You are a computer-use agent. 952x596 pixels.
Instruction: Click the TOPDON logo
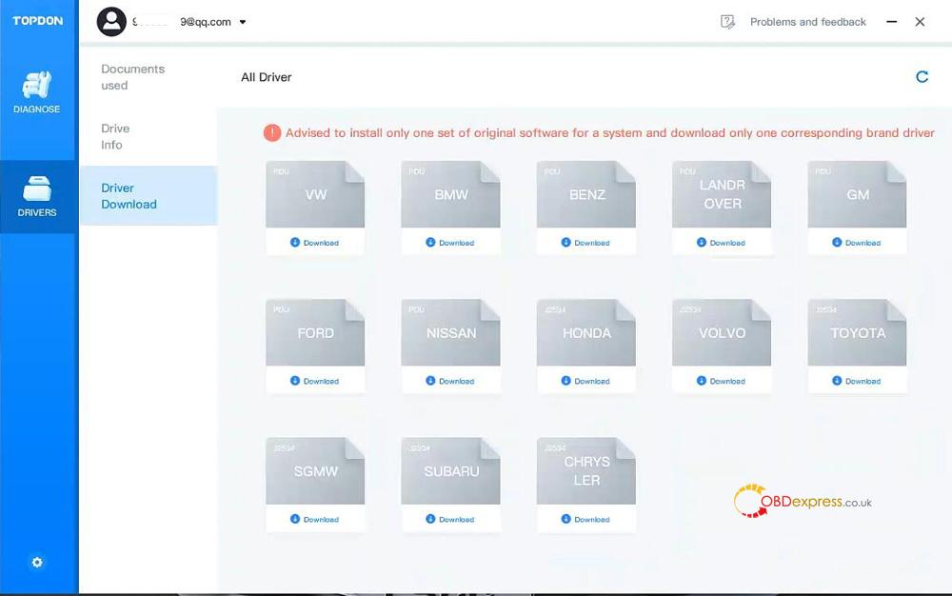tap(38, 21)
